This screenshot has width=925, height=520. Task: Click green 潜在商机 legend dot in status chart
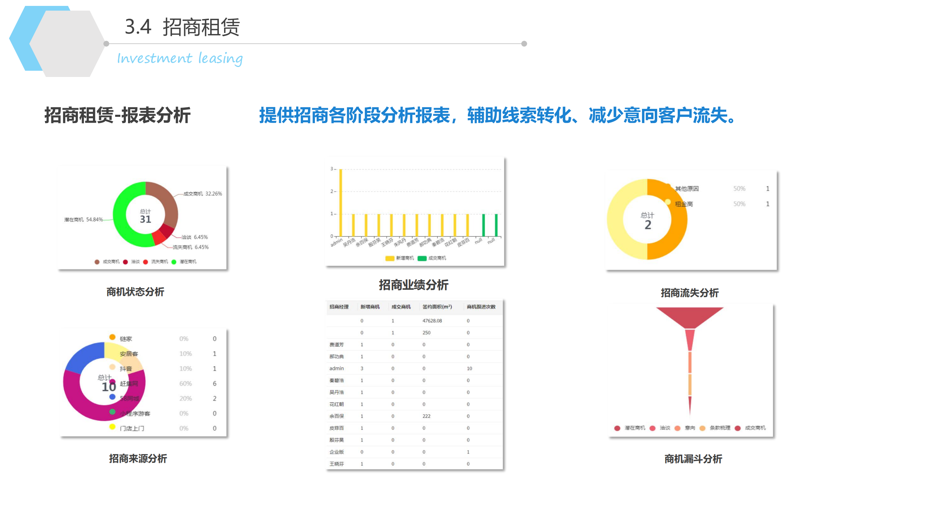point(174,262)
